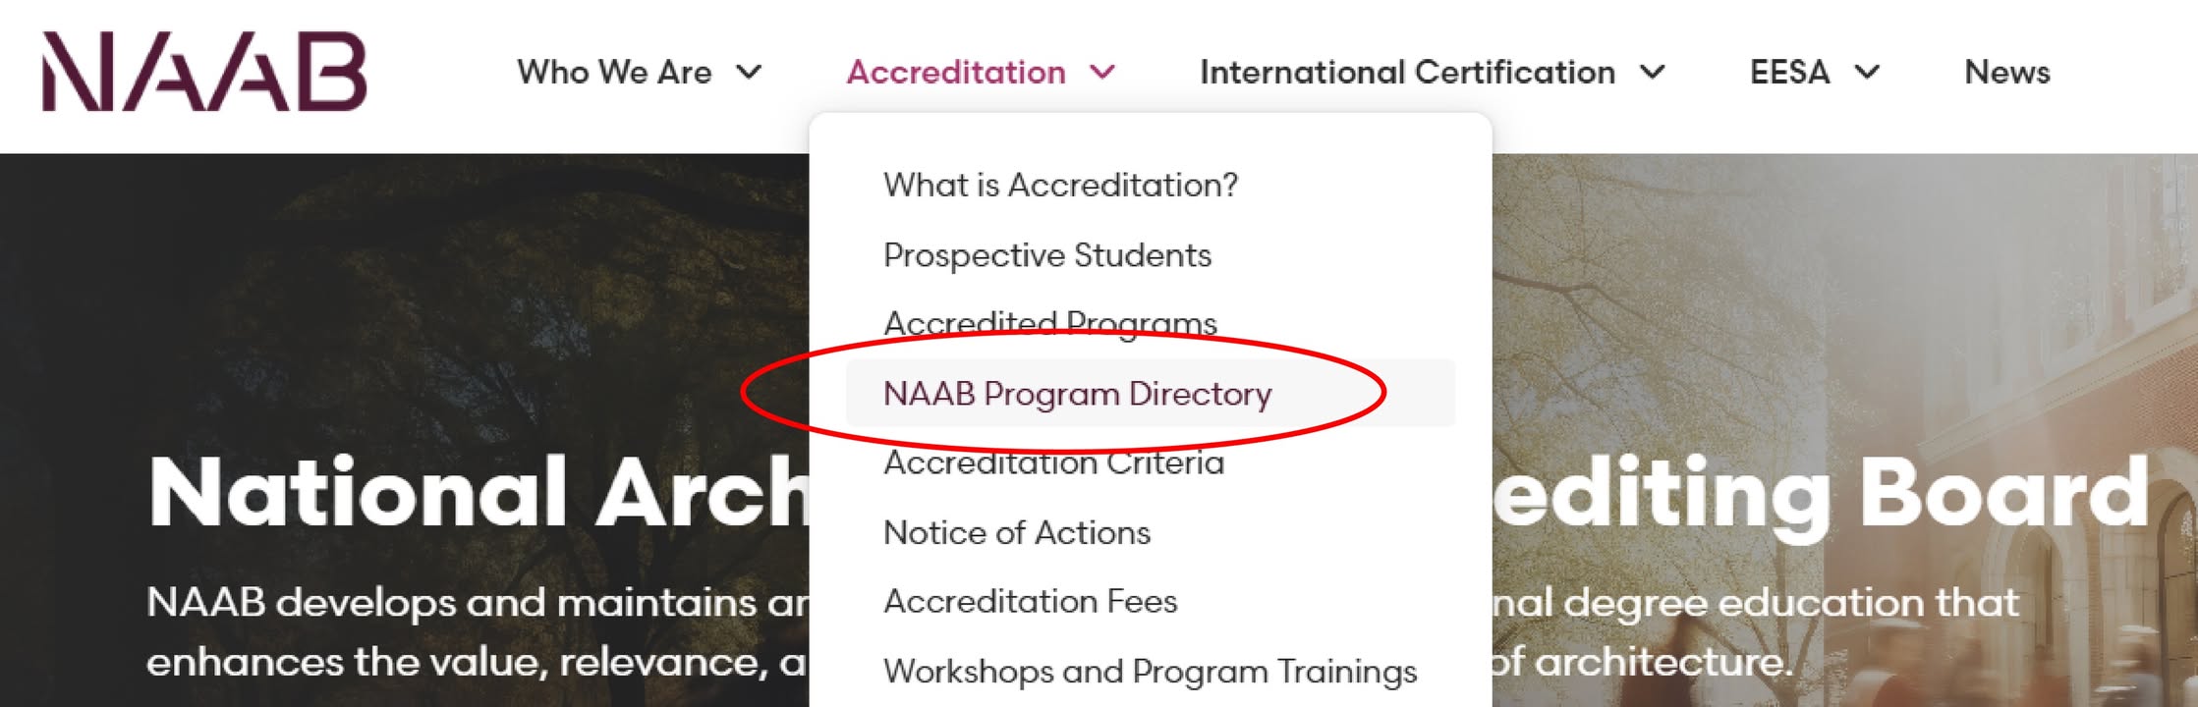Screen dimensions: 2198x707
Task: Click the National Architectural Accrediting Board heading
Action: click(1149, 494)
